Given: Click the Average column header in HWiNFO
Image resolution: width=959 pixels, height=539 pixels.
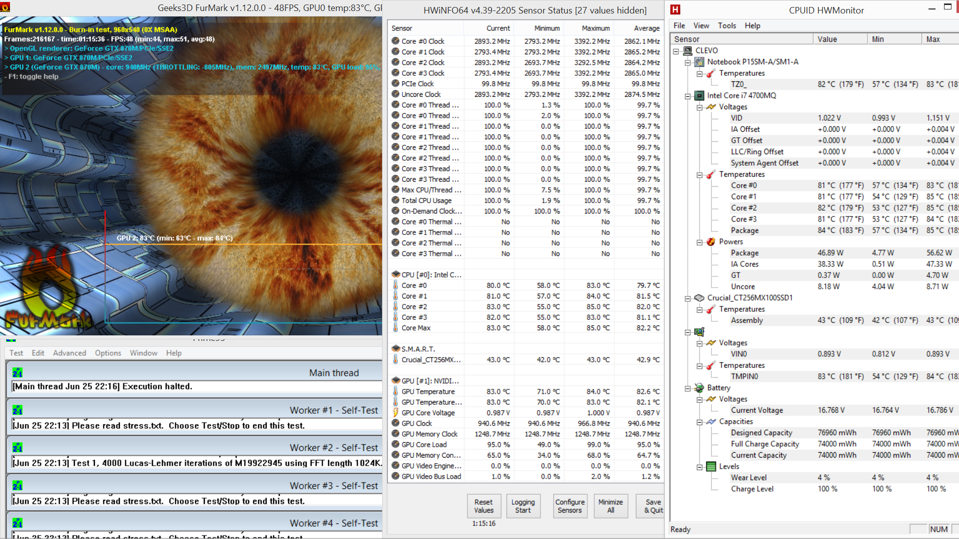Looking at the screenshot, I should [x=639, y=28].
